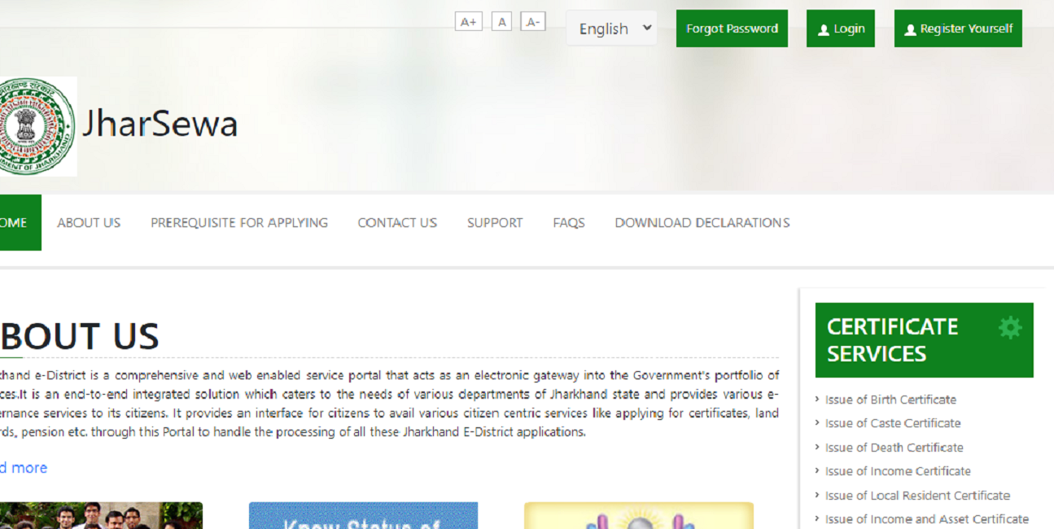This screenshot has height=529, width=1054.
Task: Open the Contact Us menu item
Action: [397, 222]
